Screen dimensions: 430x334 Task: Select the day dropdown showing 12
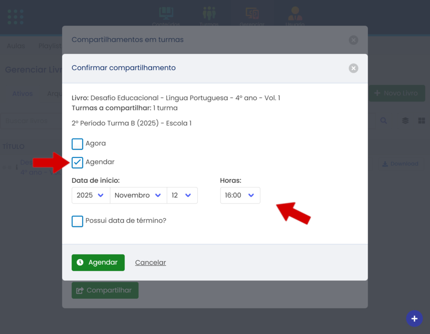(x=182, y=196)
